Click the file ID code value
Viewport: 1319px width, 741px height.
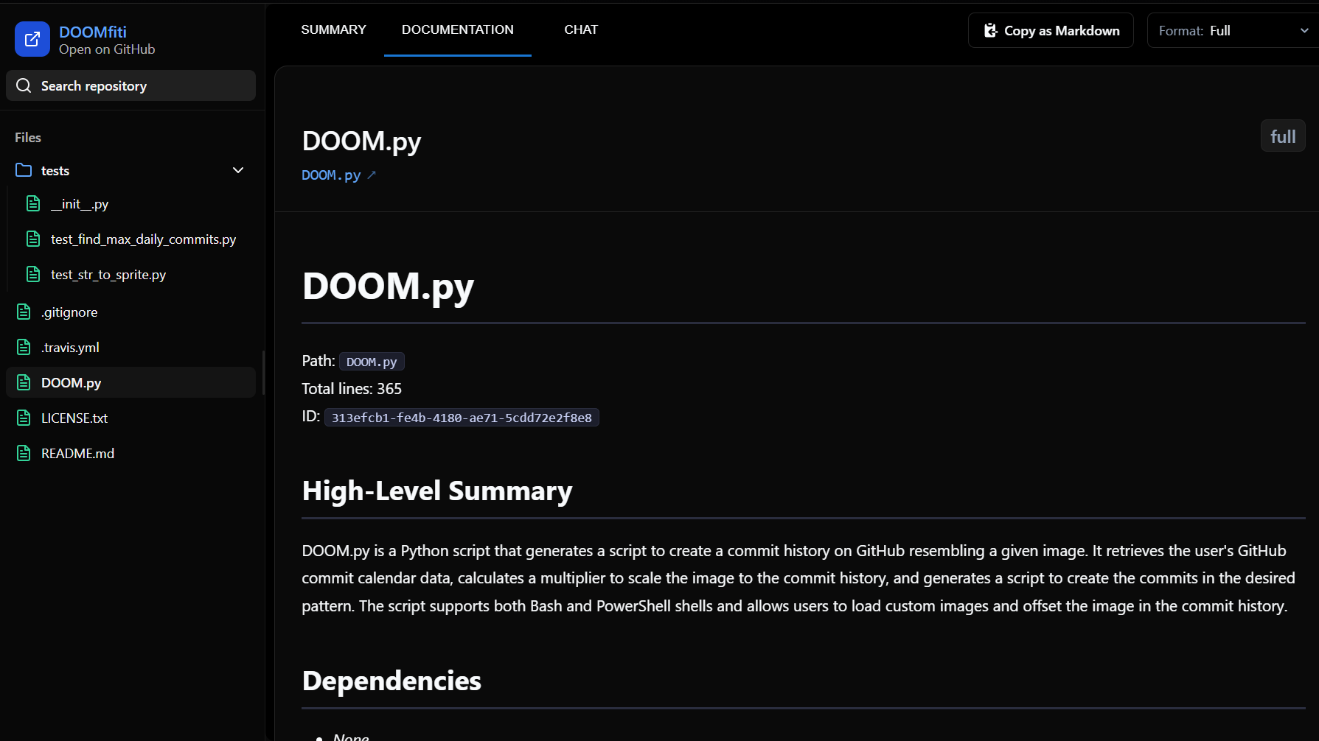point(462,418)
